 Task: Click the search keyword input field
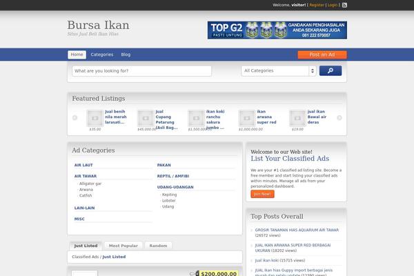[x=141, y=71]
